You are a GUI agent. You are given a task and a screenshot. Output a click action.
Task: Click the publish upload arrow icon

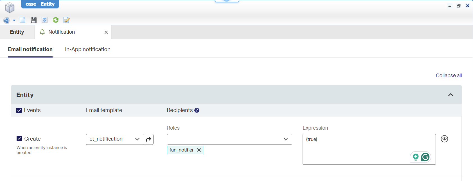point(44,20)
